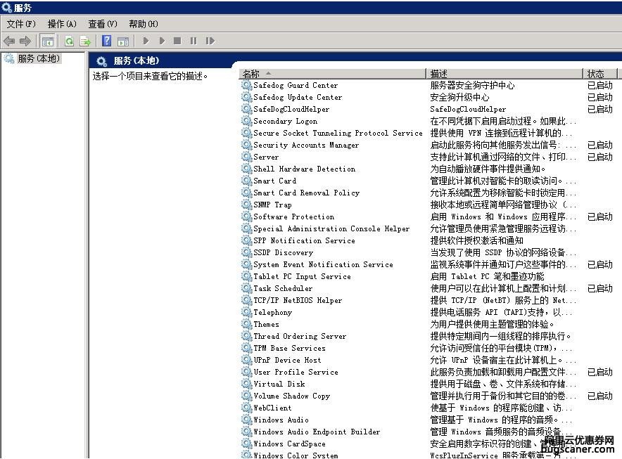Open the 帮助(H) menu

pos(144,24)
